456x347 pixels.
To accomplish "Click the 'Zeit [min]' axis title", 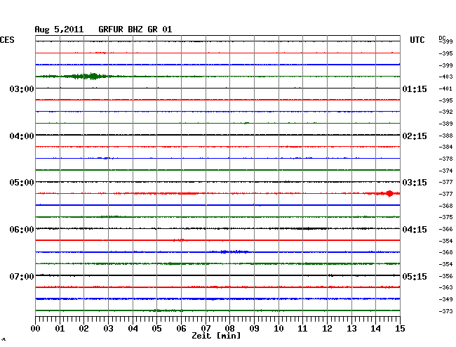I will coord(216,336).
